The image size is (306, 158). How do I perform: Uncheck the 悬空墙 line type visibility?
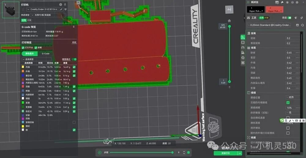(x=74, y=76)
